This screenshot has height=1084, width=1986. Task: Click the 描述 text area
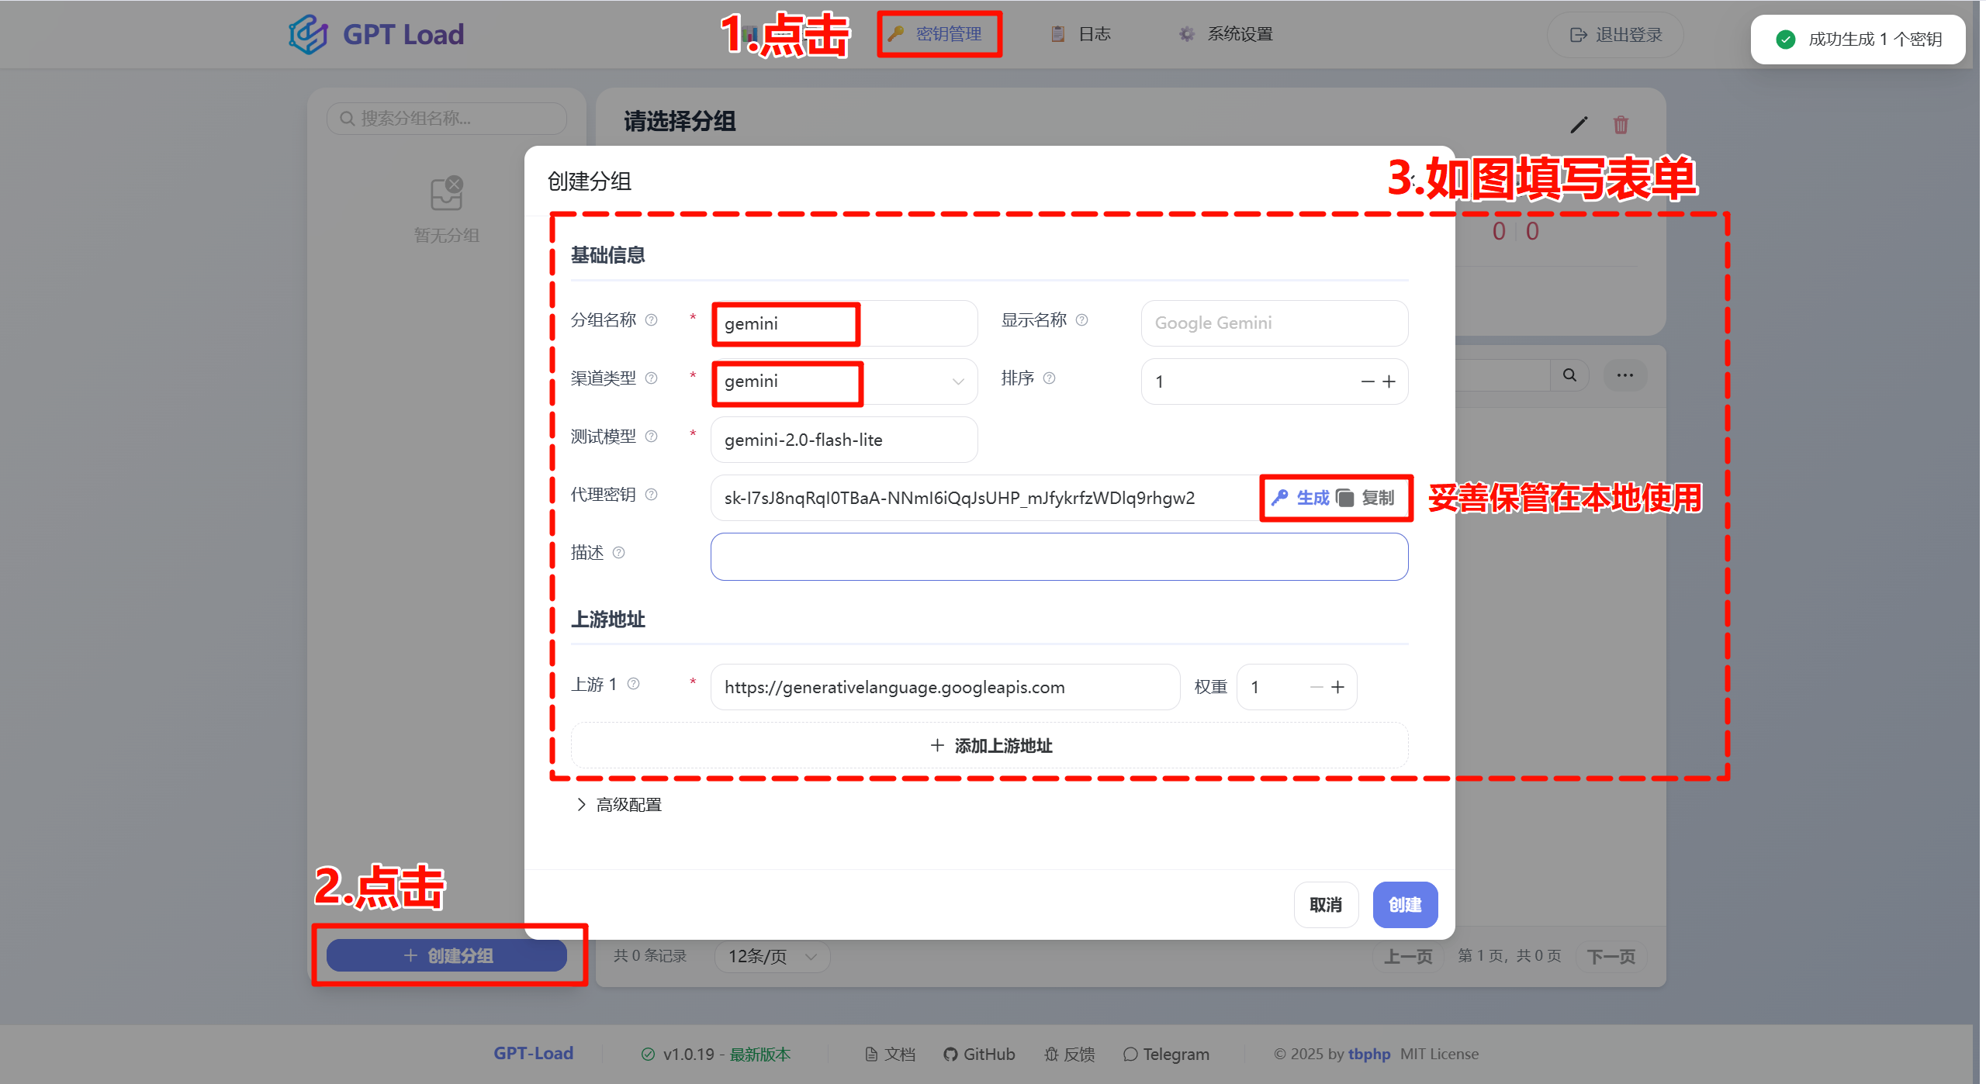1058,556
